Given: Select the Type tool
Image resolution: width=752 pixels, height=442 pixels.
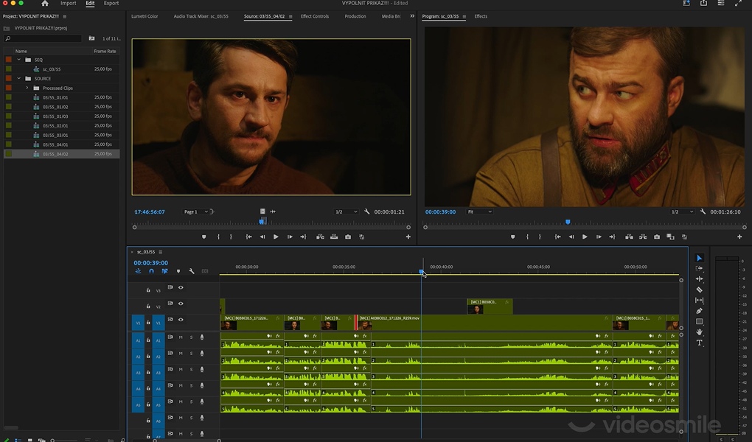Looking at the screenshot, I should pyautogui.click(x=699, y=343).
